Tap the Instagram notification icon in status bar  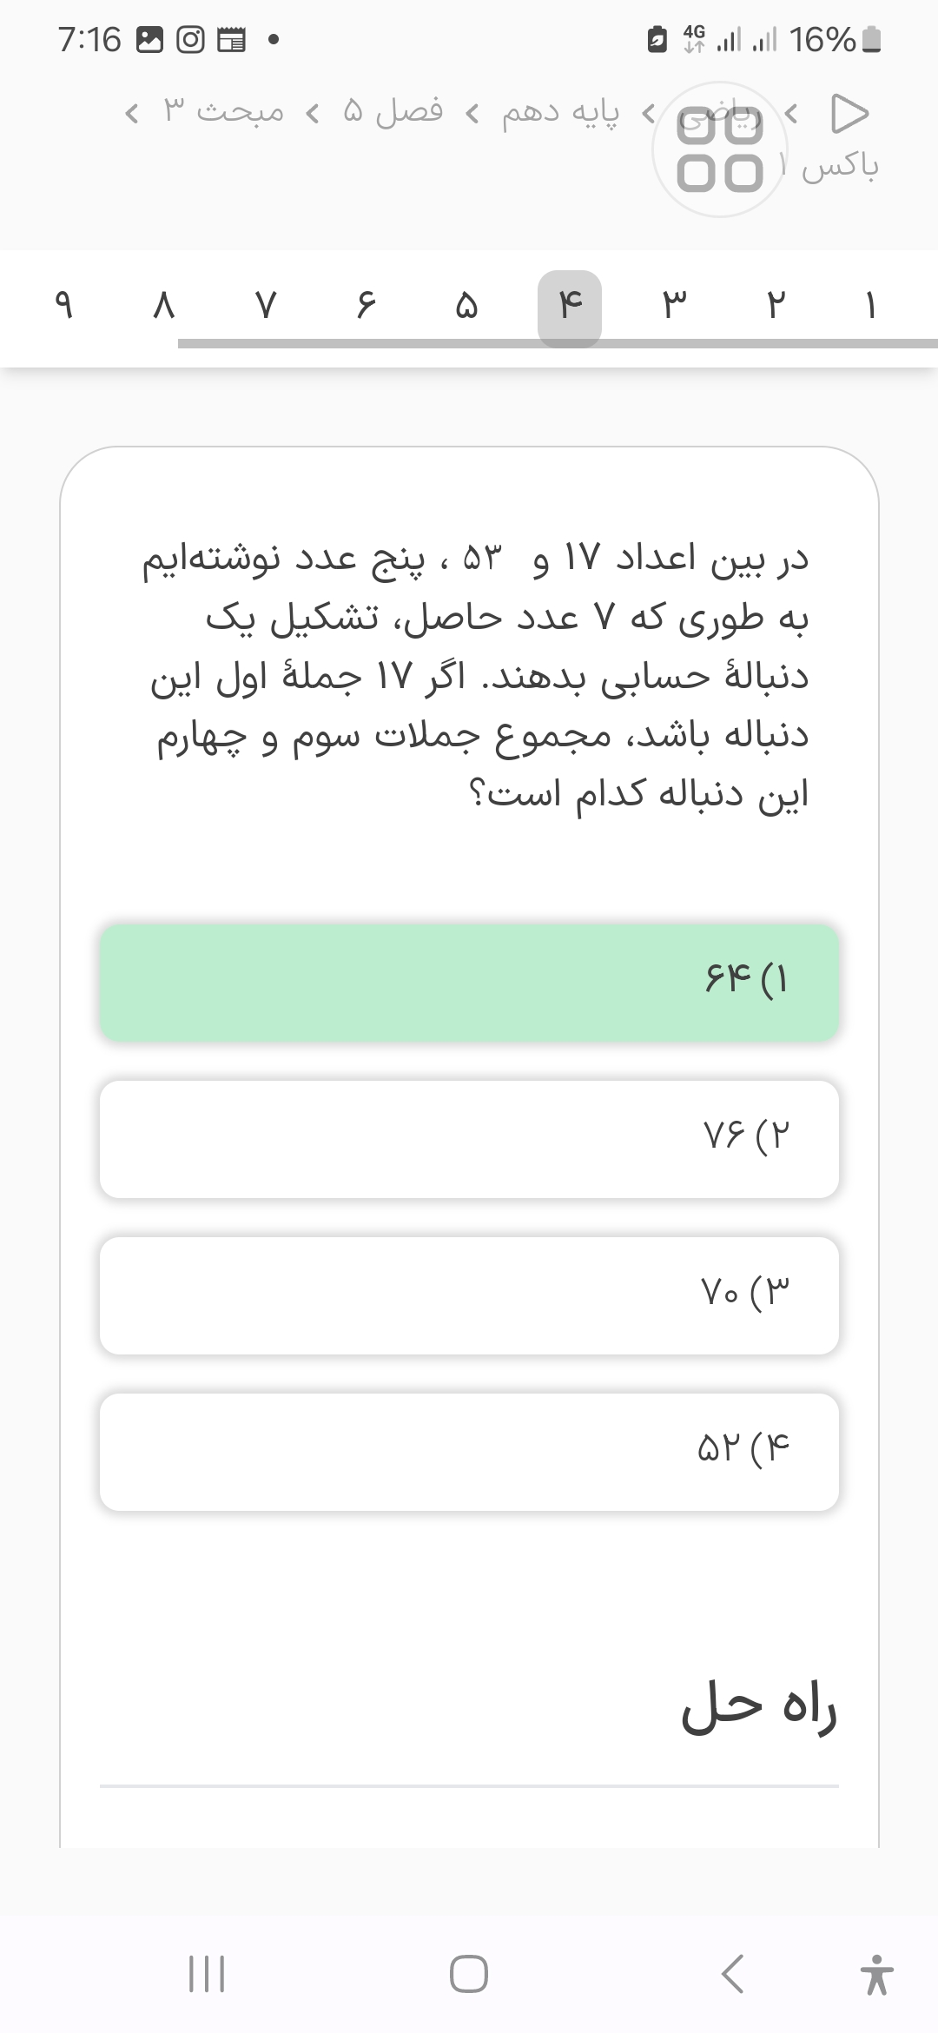(190, 40)
